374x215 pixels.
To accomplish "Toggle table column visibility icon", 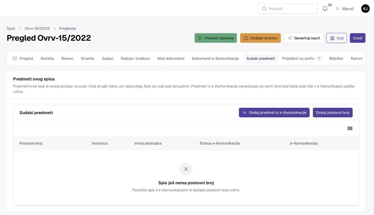I will (x=350, y=128).
